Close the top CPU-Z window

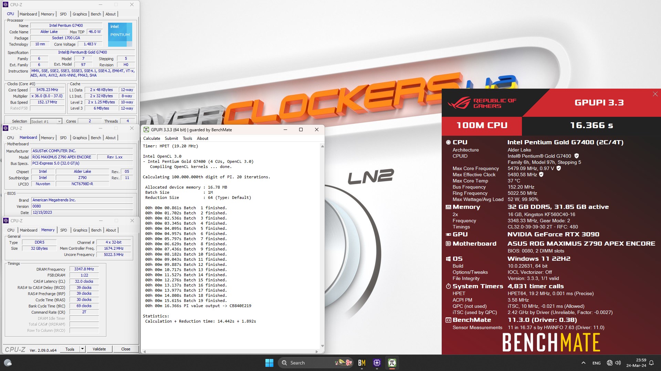coord(132,5)
